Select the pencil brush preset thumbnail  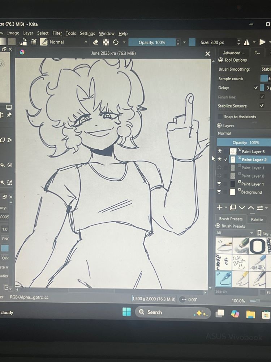[224, 246]
